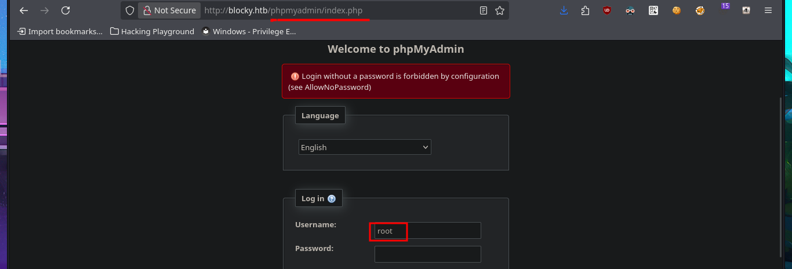Open the Firefox downloads panel
792x269 pixels.
(564, 10)
